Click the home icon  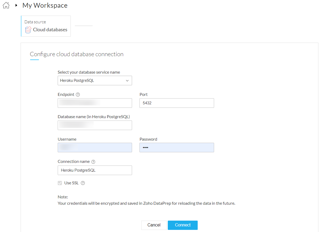point(6,5)
